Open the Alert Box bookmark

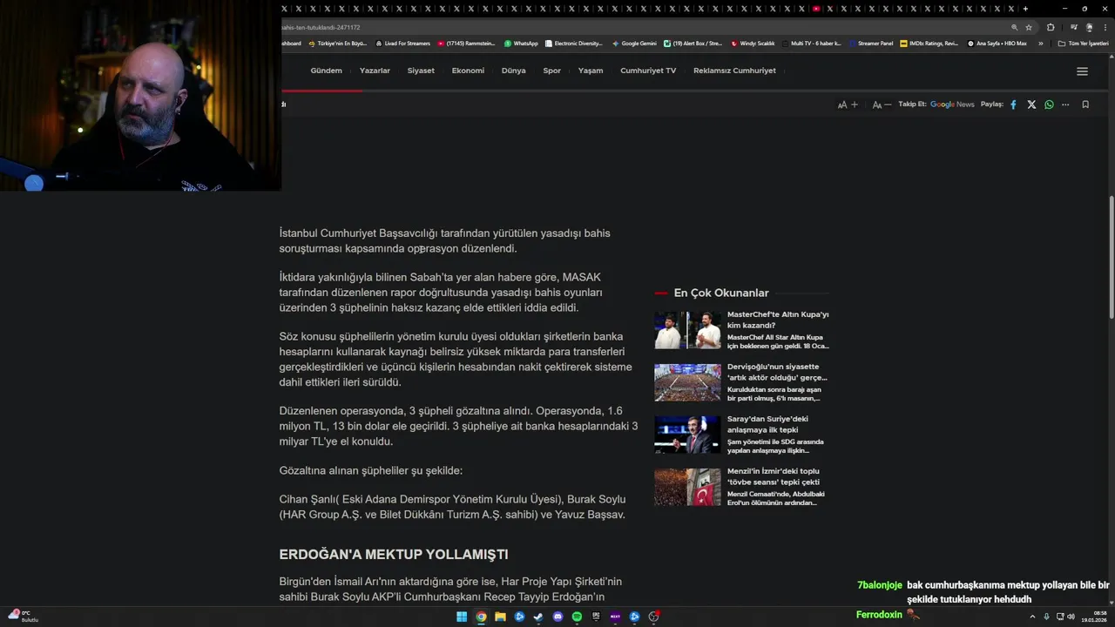point(693,43)
